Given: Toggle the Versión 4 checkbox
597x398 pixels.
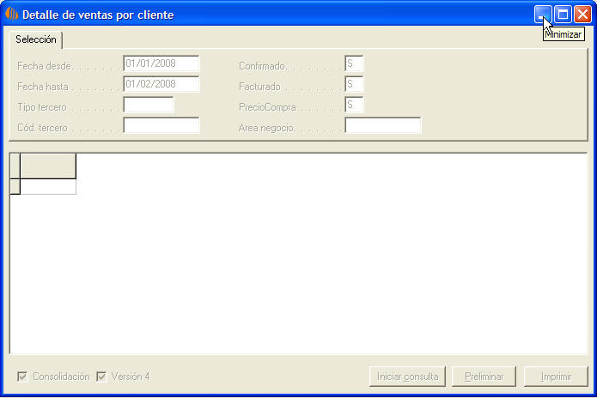Looking at the screenshot, I should (101, 377).
